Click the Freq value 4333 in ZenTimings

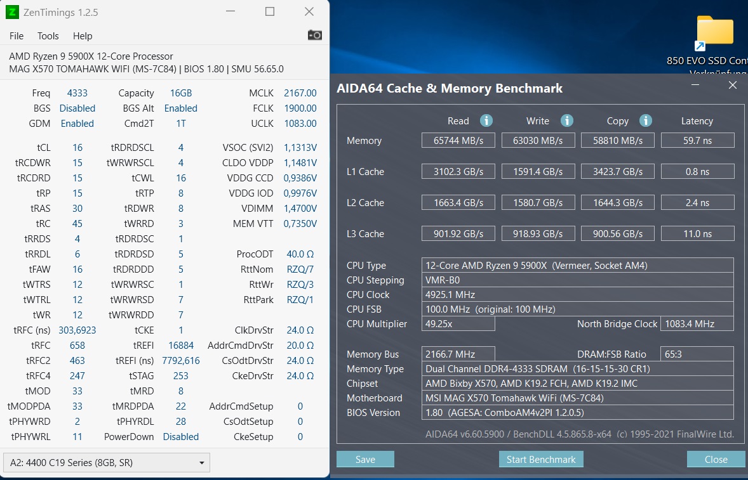77,93
